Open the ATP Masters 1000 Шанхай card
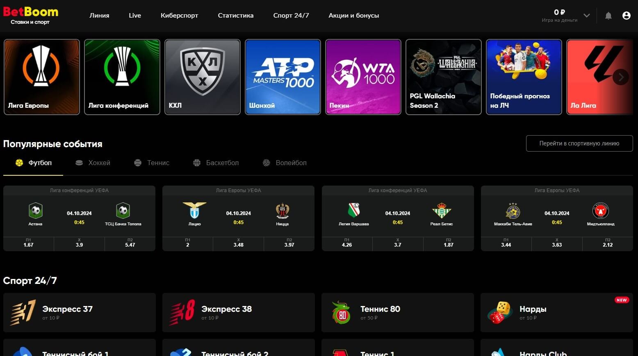 pos(283,77)
